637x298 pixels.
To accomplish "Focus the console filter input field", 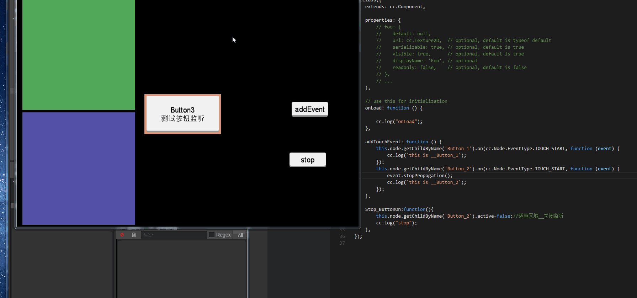I will point(174,235).
